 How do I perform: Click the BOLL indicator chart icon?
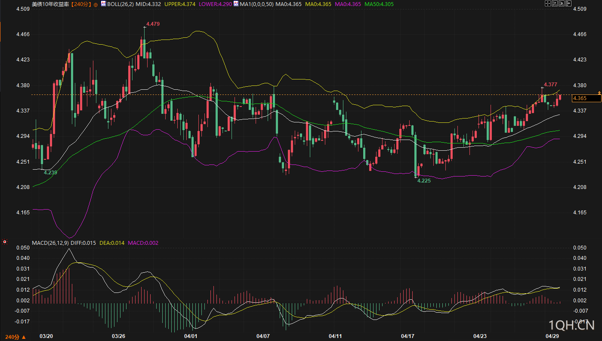tap(104, 4)
